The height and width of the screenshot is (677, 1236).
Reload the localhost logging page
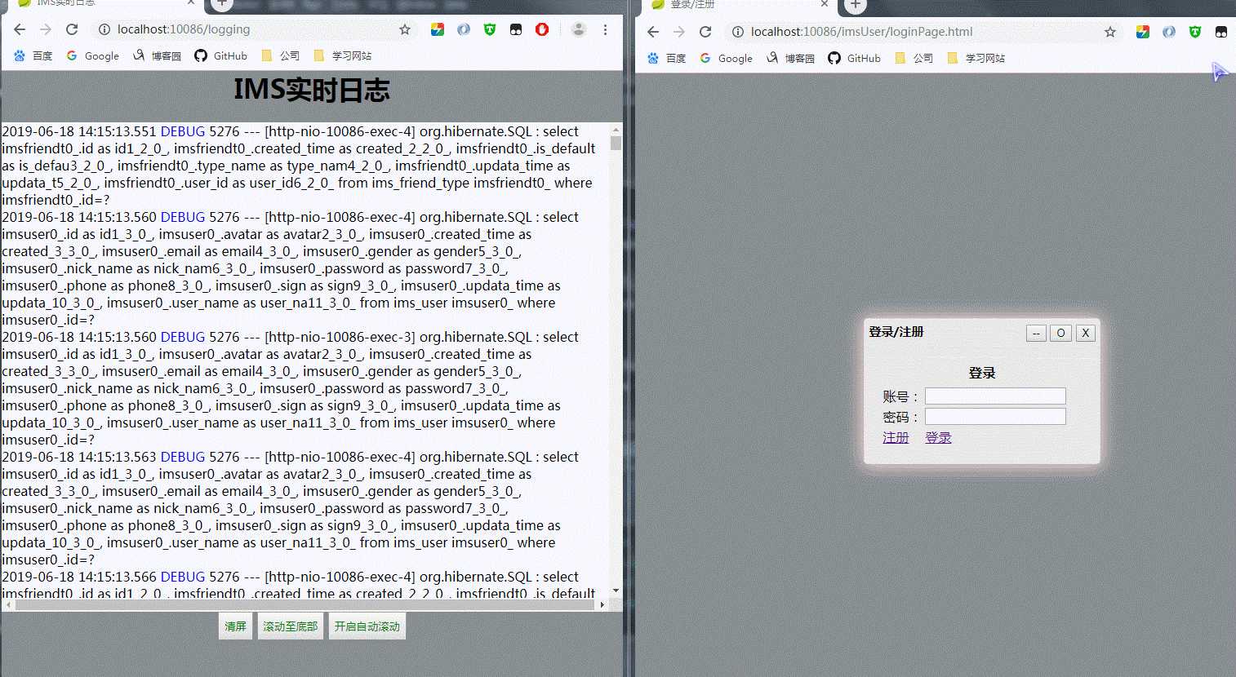(72, 29)
